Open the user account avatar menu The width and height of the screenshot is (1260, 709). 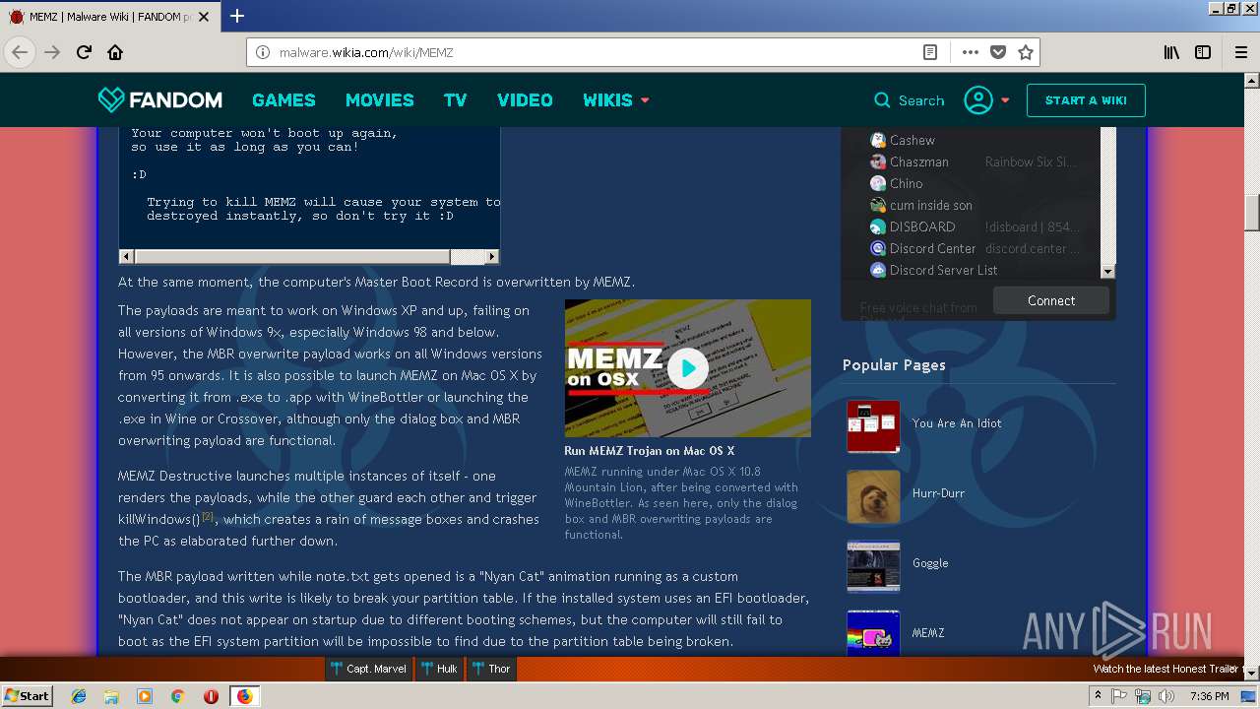coord(978,99)
